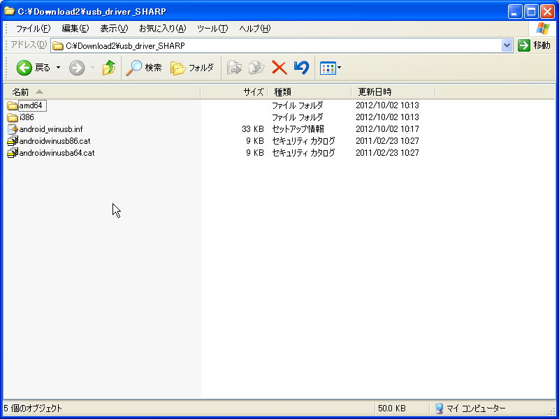Open the 表示(V) menu
The width and height of the screenshot is (559, 419).
(x=114, y=29)
